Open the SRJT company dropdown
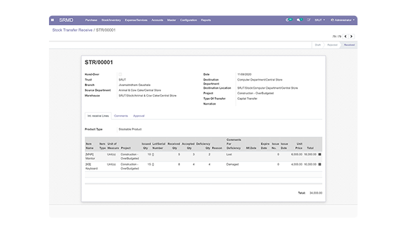The image size is (407, 248). click(319, 20)
